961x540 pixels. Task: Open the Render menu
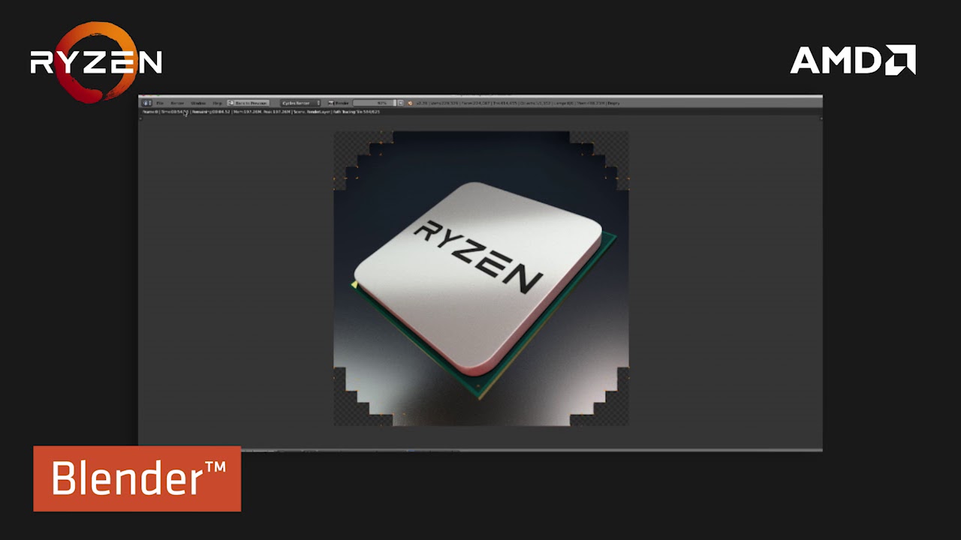(x=177, y=103)
